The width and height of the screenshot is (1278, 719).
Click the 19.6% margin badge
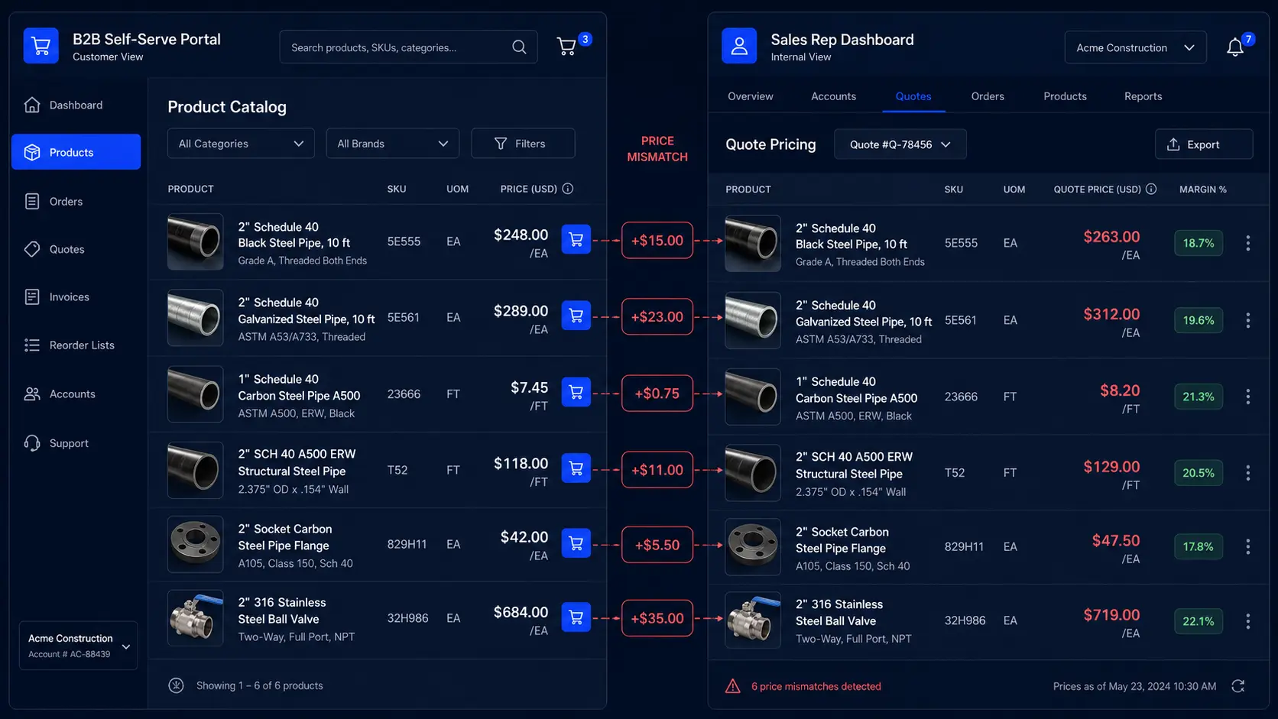[1198, 320]
